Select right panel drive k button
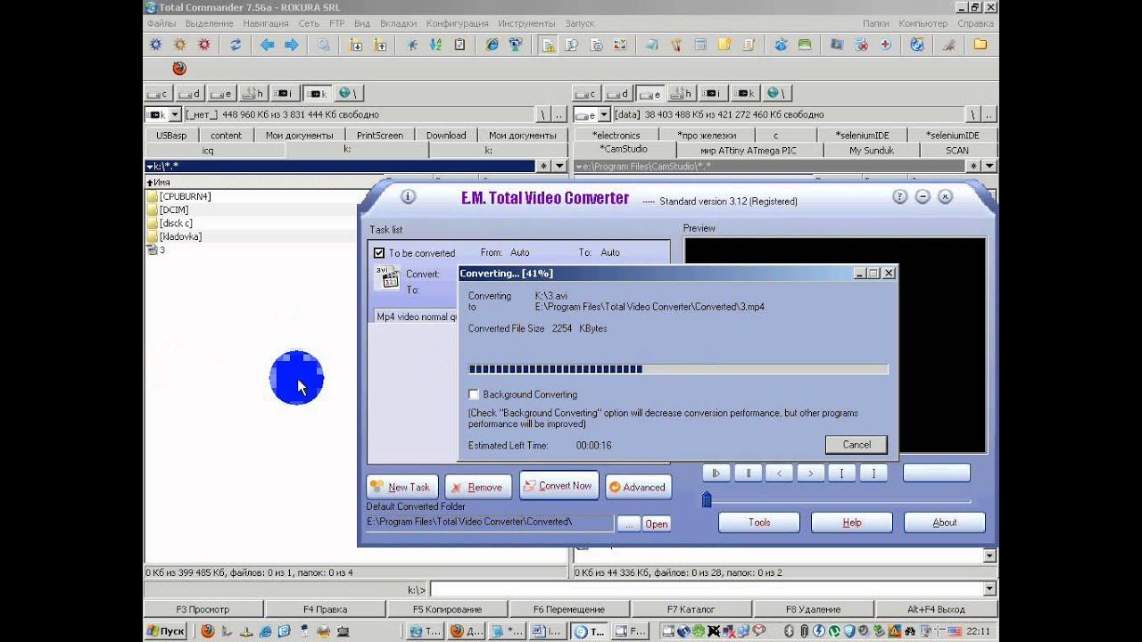1142x642 pixels. point(745,94)
